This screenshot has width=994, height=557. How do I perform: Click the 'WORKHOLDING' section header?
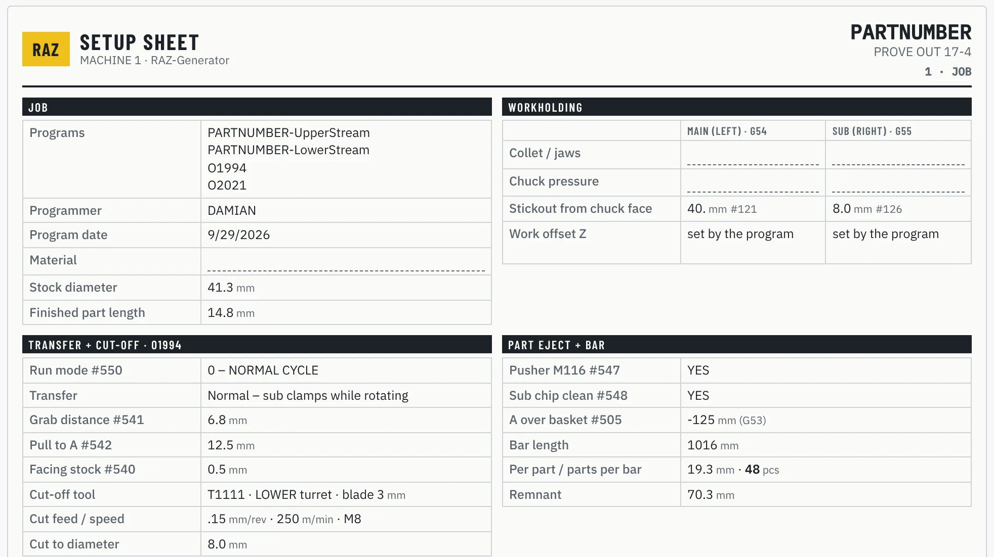click(x=737, y=107)
